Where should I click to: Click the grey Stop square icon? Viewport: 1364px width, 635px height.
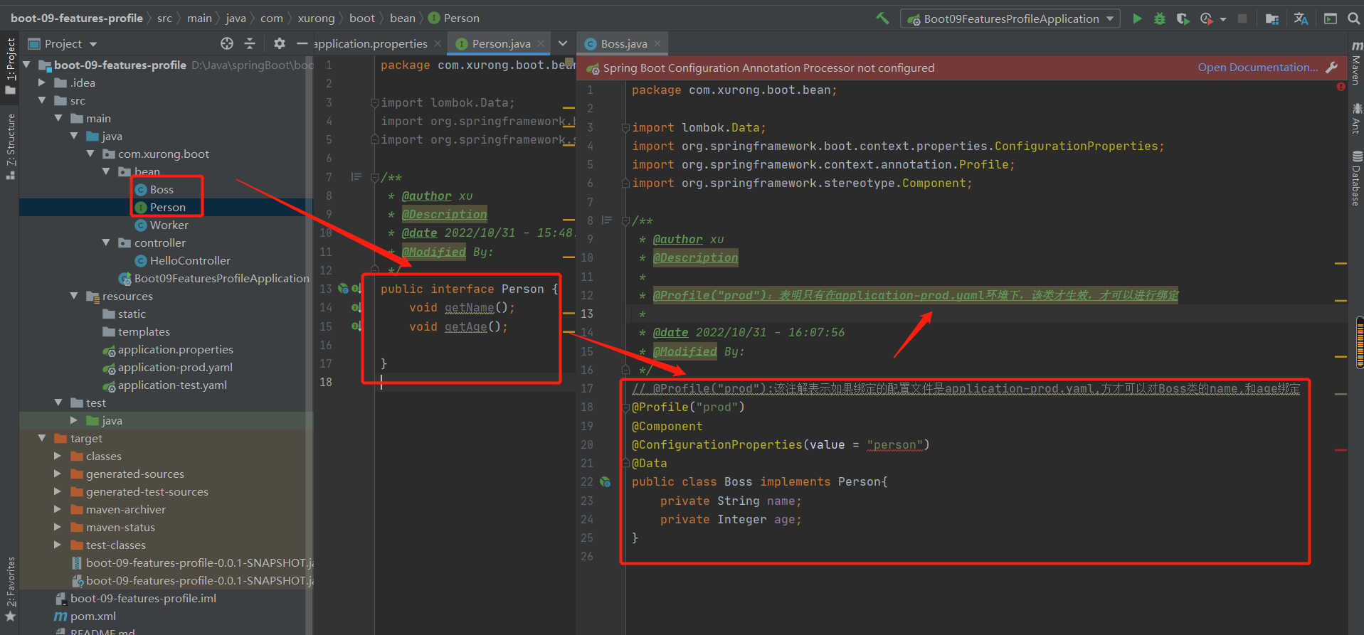coord(1242,18)
